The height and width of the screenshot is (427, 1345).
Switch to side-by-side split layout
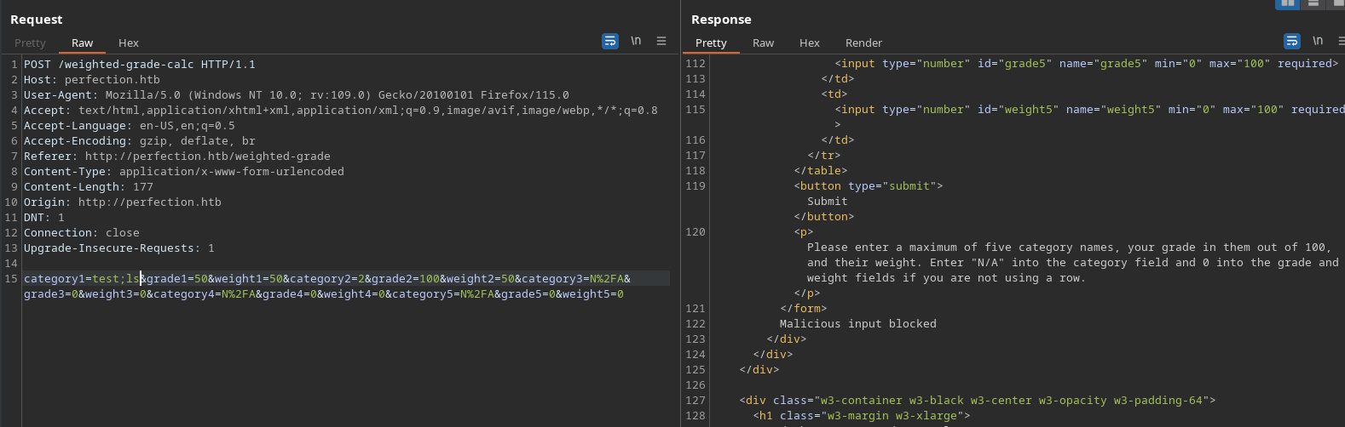pyautogui.click(x=1286, y=3)
